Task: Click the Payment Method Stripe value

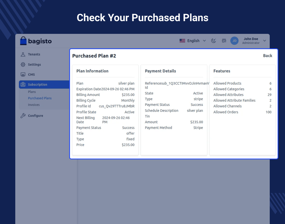Action: coord(198,128)
